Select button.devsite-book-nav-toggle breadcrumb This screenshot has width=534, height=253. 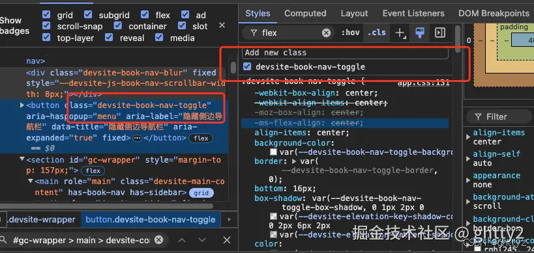click(151, 219)
